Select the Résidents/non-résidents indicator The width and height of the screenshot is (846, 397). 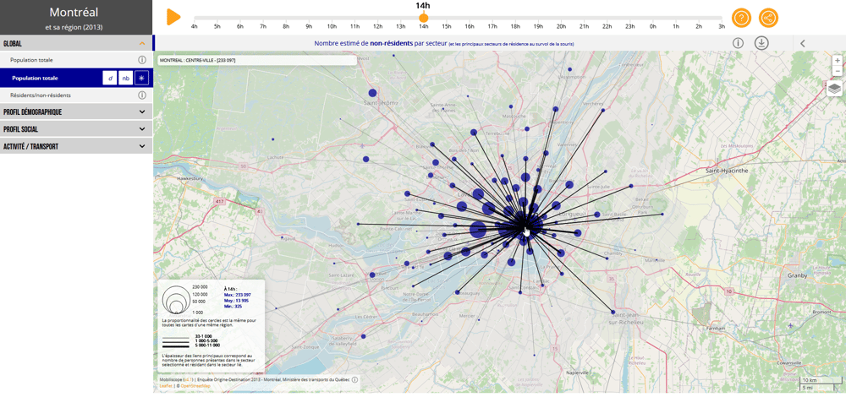41,95
